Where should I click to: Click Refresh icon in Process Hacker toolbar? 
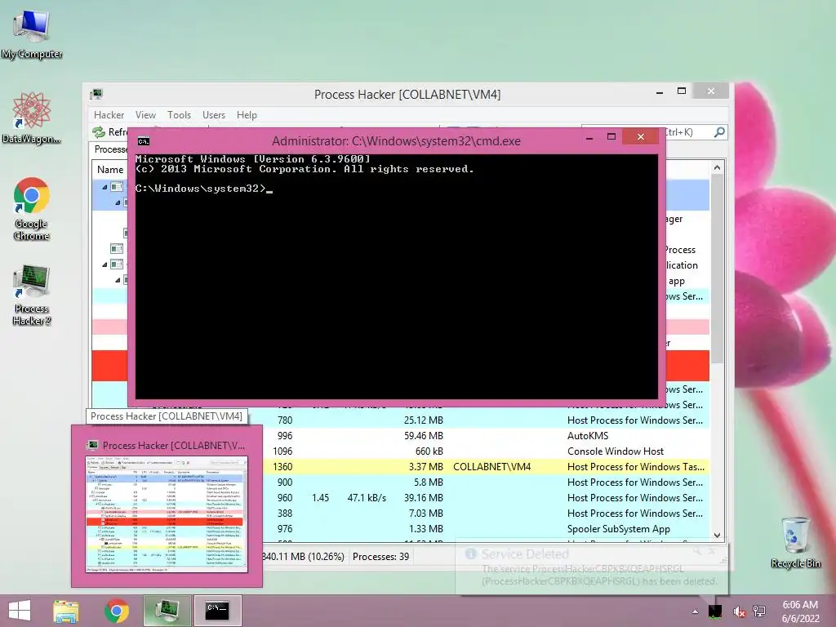(99, 131)
